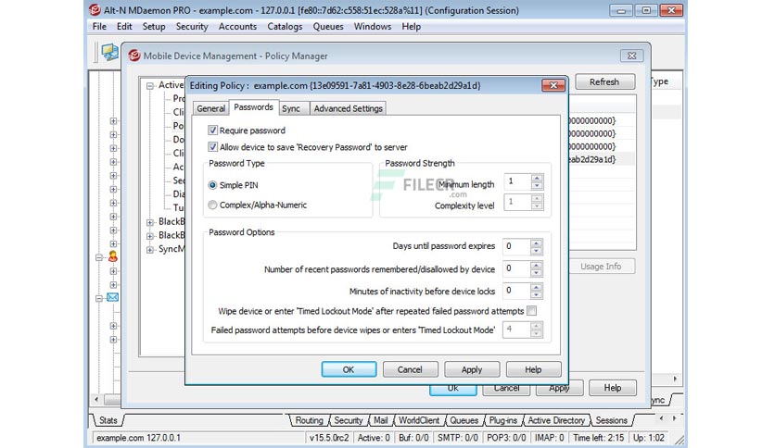Screen dimensions: 775x448
Task: Click the MDaemon toolbar computer icon
Action: tap(109, 52)
